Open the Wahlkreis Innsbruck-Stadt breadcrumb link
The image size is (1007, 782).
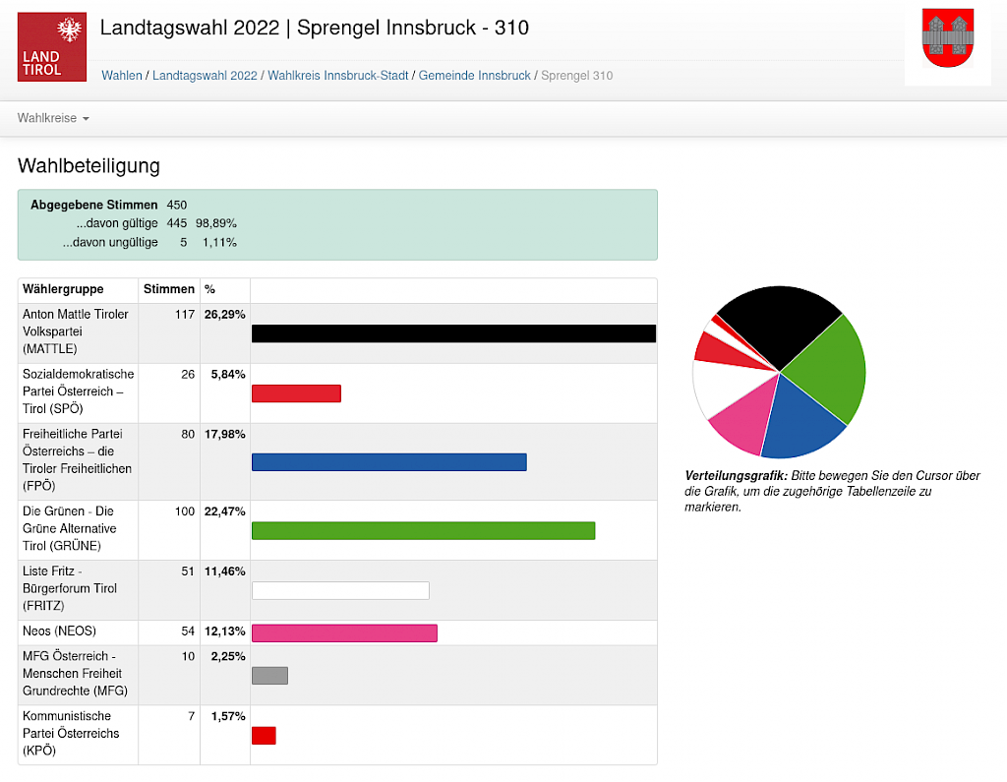tap(338, 75)
